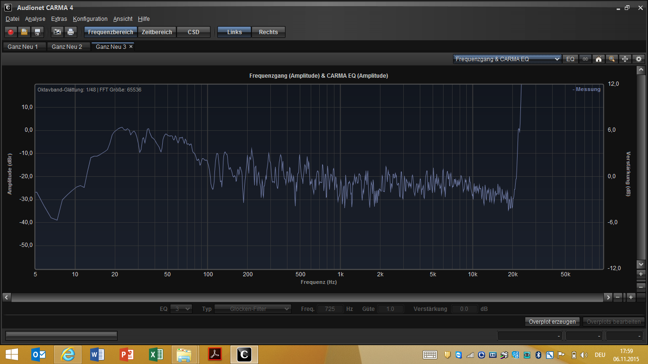Click the link chain icon beside EQ
The image size is (648, 364).
pos(585,59)
